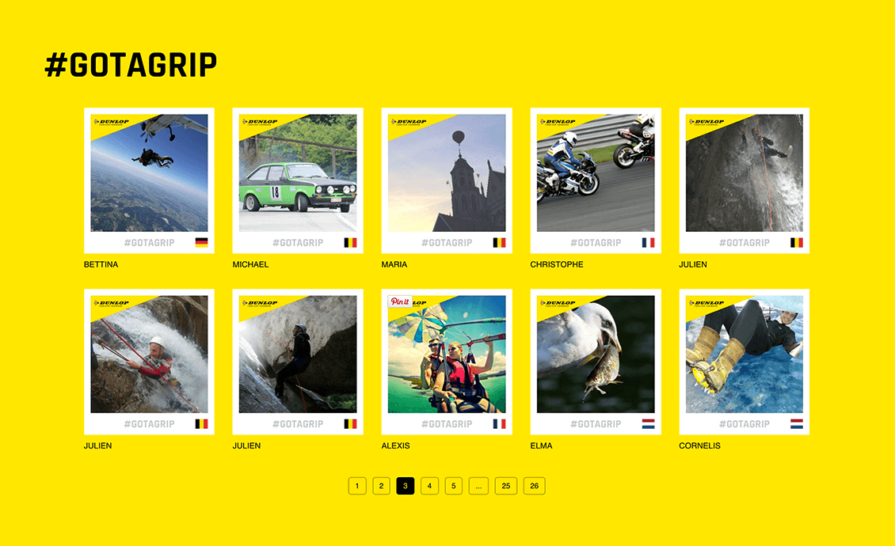Screen dimensions: 895x546
Task: Click the #GOTAGRIP heading
Action: (x=131, y=64)
